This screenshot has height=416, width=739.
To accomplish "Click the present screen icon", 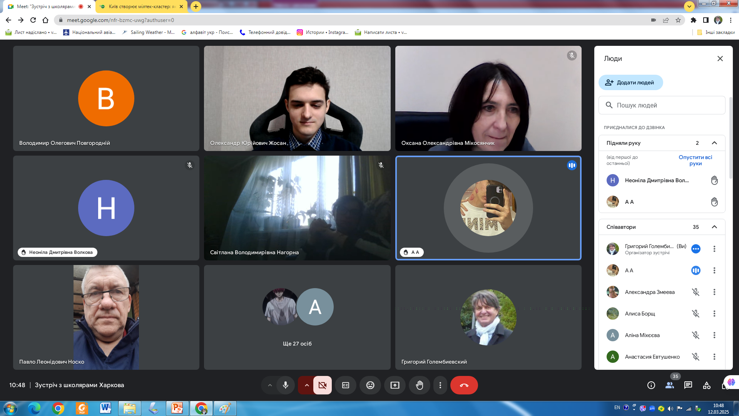I will pyautogui.click(x=395, y=385).
